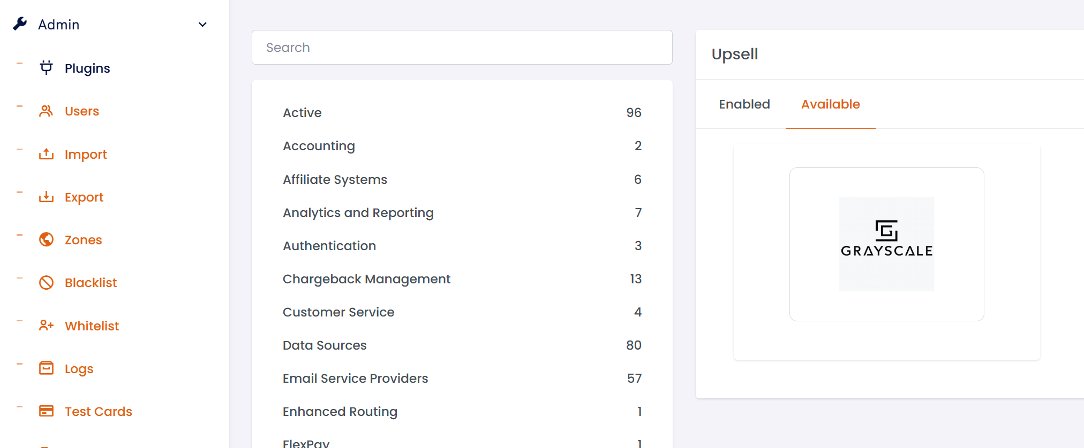
Task: Collapse the Admin menu chevron
Action: 202,25
